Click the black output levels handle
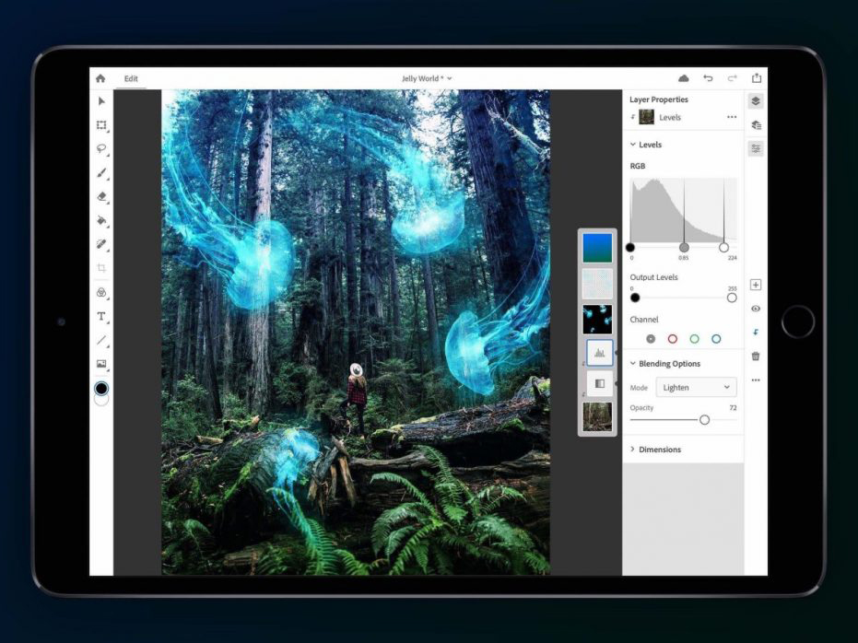This screenshot has width=858, height=643. [x=635, y=298]
